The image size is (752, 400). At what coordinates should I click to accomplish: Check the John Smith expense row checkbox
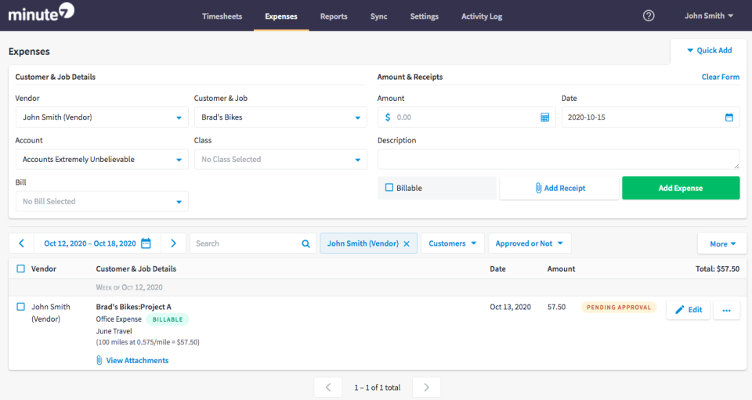[x=21, y=307]
